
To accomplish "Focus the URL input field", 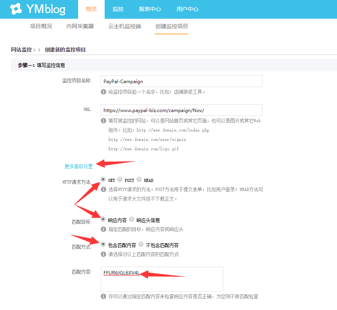I will pyautogui.click(x=182, y=110).
